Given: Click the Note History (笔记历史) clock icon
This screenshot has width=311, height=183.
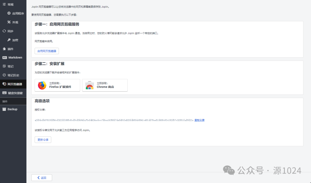Looking at the screenshot, I should coord(4,75).
